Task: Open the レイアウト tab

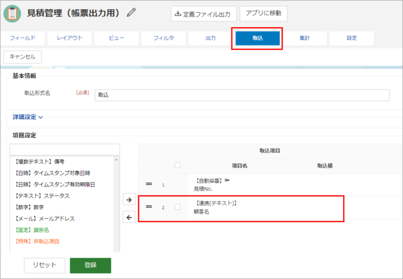Action: point(70,38)
